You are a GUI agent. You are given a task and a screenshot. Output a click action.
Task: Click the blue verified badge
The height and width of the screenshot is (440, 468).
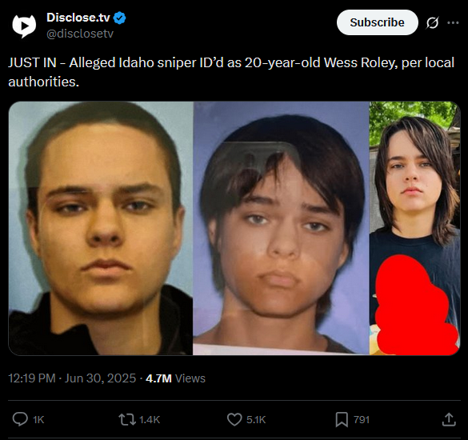[120, 18]
